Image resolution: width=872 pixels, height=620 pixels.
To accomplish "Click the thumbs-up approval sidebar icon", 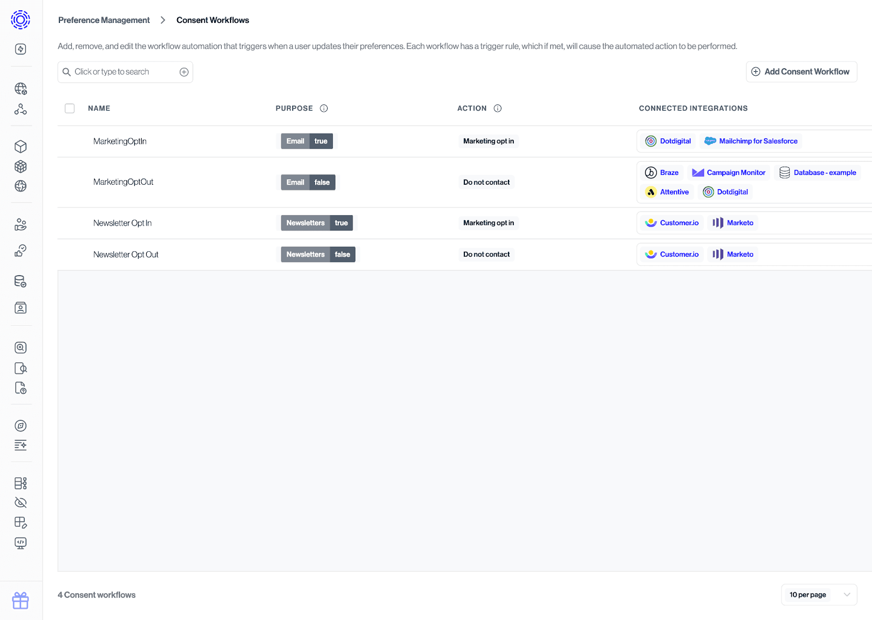I will point(20,251).
